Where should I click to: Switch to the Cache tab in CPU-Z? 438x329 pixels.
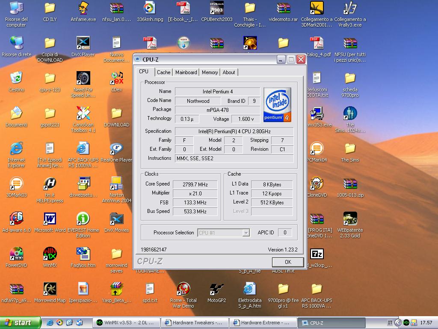(163, 72)
